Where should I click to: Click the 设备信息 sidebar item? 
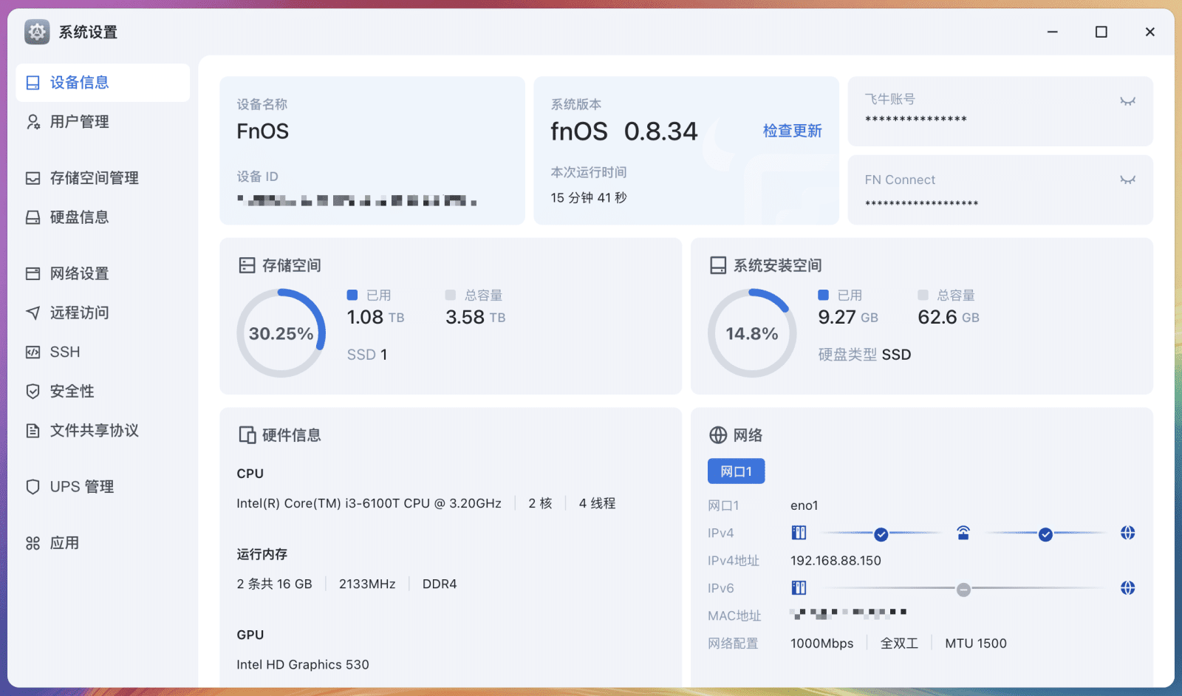79,83
